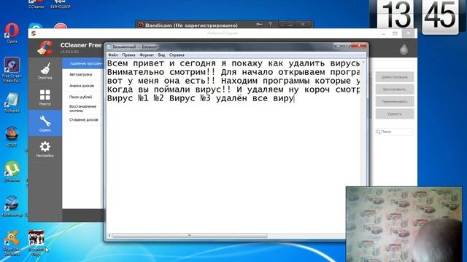Open Free Screen Video Recorder desktop shortcut
This screenshot has height=262, width=467.
point(12,70)
